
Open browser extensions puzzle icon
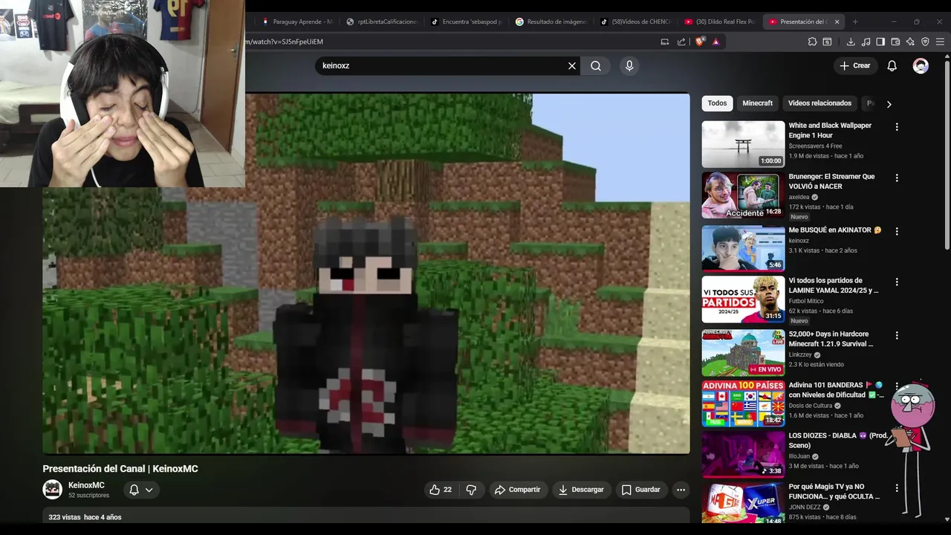[812, 42]
